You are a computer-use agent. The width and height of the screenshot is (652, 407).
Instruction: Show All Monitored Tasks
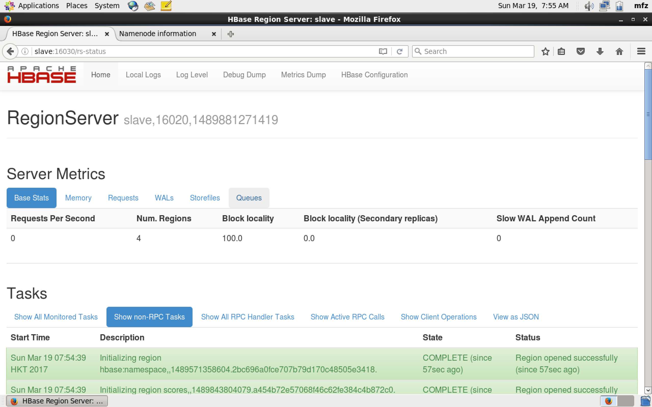(x=56, y=317)
